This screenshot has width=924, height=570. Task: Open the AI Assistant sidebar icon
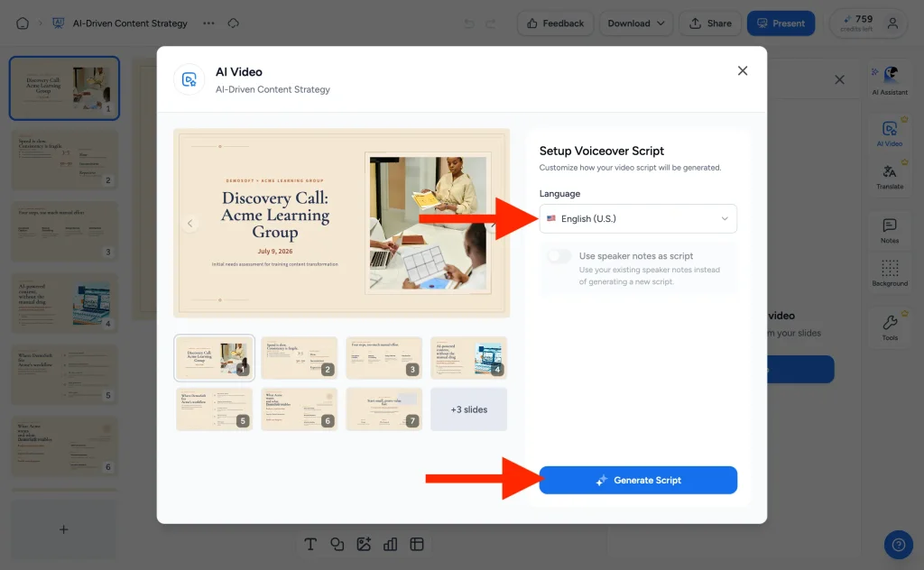point(890,80)
